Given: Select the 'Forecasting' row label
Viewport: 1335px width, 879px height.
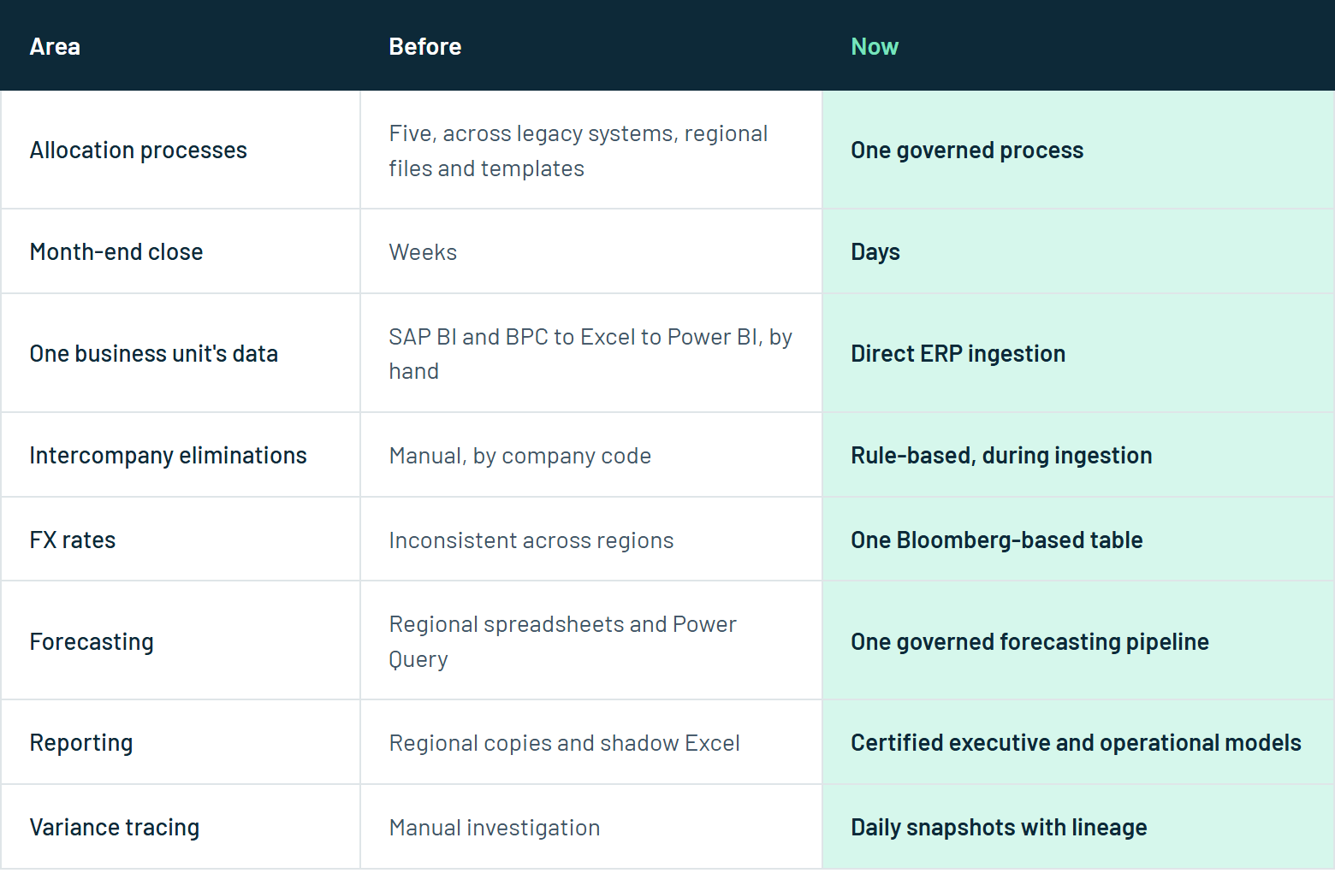Looking at the screenshot, I should point(92,642).
